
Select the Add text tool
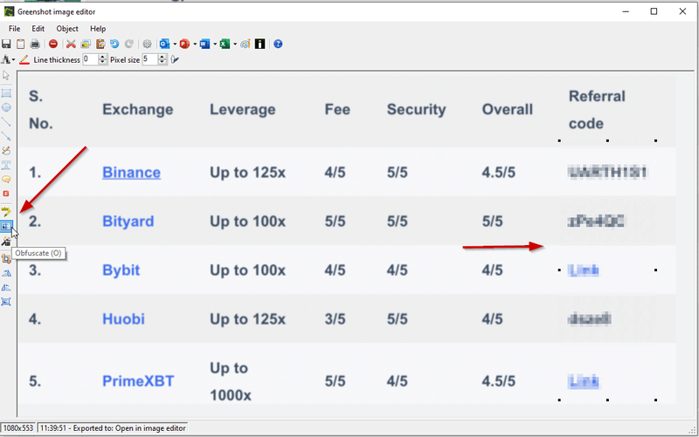point(6,165)
